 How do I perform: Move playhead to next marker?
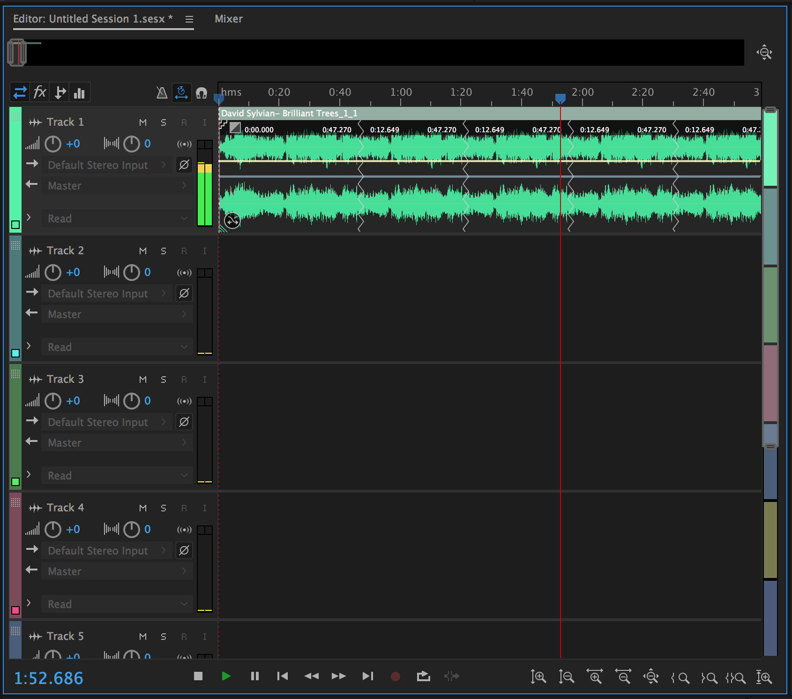(368, 676)
